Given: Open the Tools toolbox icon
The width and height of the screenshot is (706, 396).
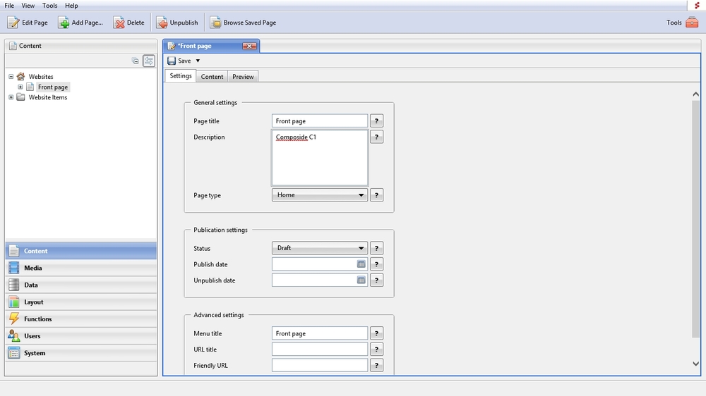Looking at the screenshot, I should (692, 23).
